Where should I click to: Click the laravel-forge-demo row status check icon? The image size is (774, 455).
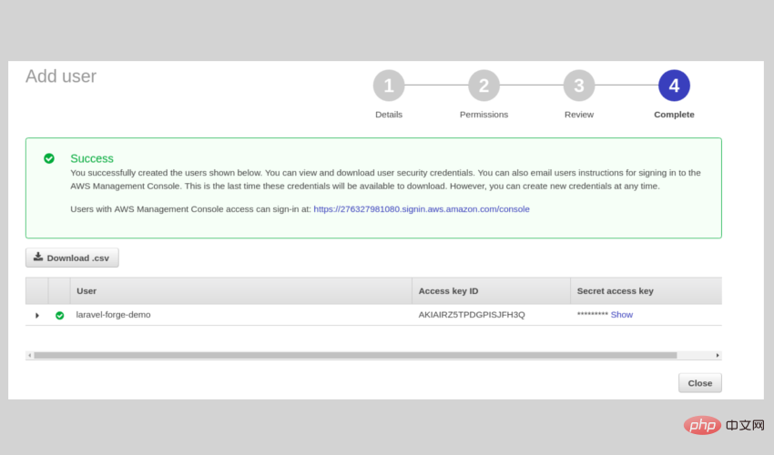click(x=60, y=316)
